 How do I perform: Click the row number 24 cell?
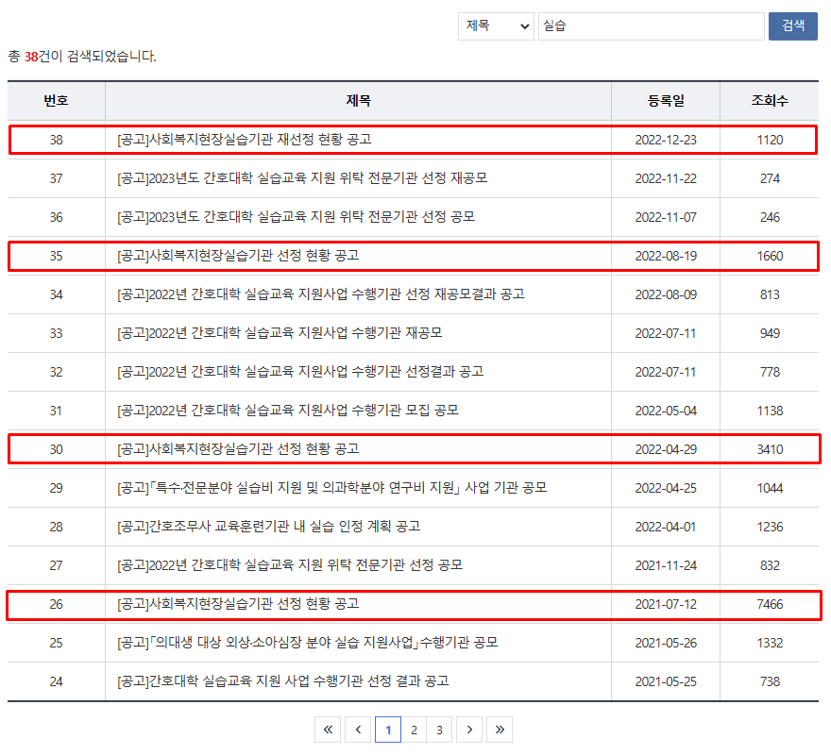pos(56,681)
